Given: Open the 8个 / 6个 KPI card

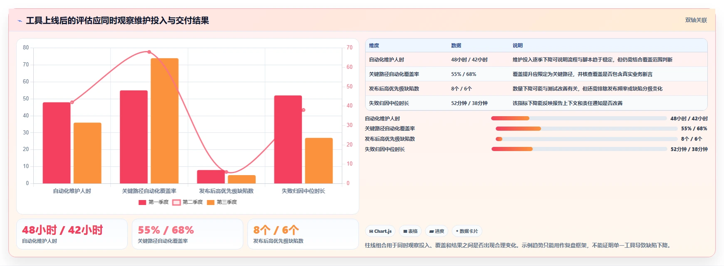Looking at the screenshot, I should coord(303,234).
